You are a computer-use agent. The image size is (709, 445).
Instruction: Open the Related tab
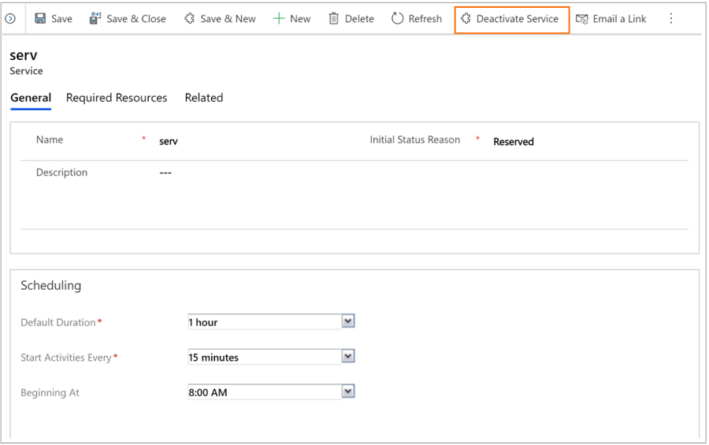204,98
